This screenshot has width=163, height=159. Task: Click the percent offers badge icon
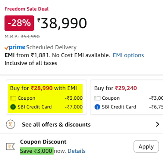[11, 124]
